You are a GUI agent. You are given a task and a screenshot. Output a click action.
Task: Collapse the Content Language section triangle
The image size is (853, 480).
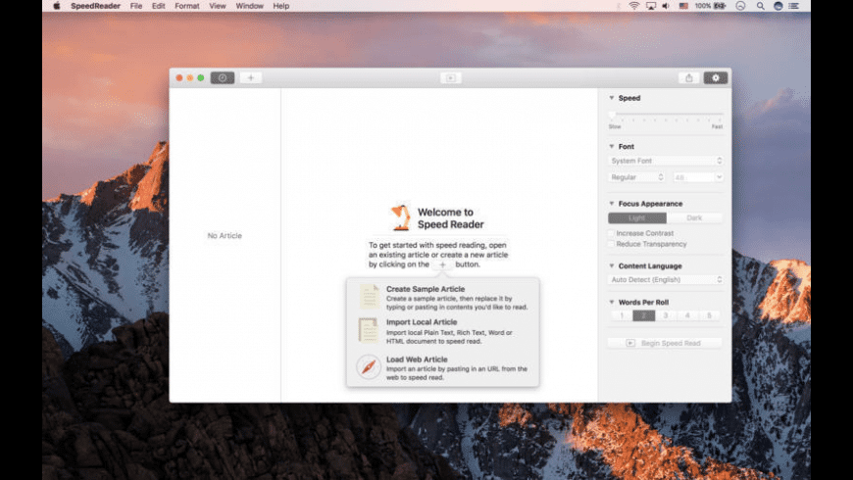(612, 265)
